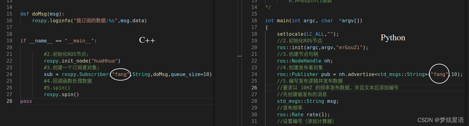The image size is (469, 126).
Task: Click the setlocale(LC_ALL,""); line
Action: tap(308, 34)
